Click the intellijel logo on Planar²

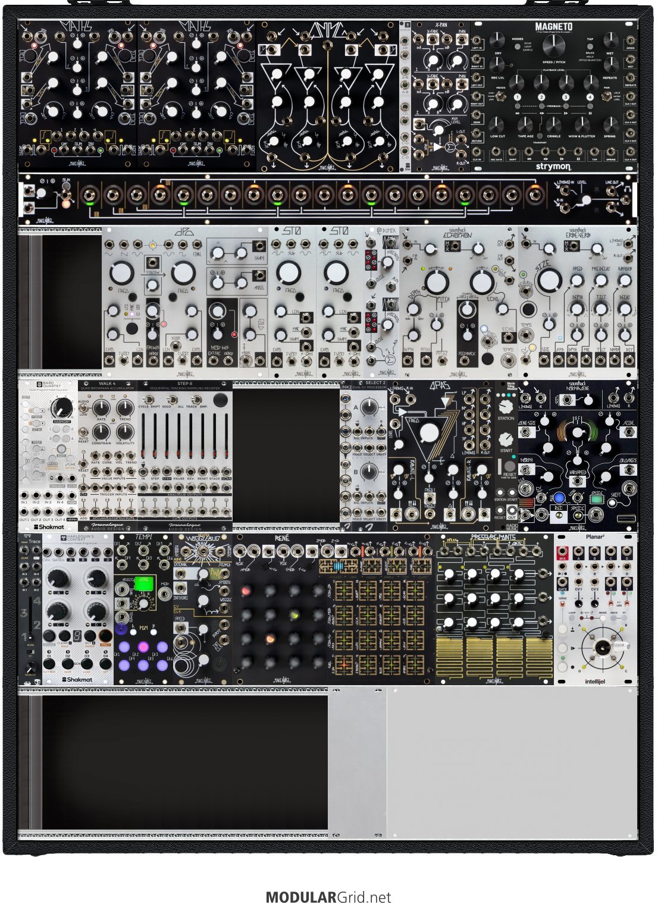coord(595,681)
